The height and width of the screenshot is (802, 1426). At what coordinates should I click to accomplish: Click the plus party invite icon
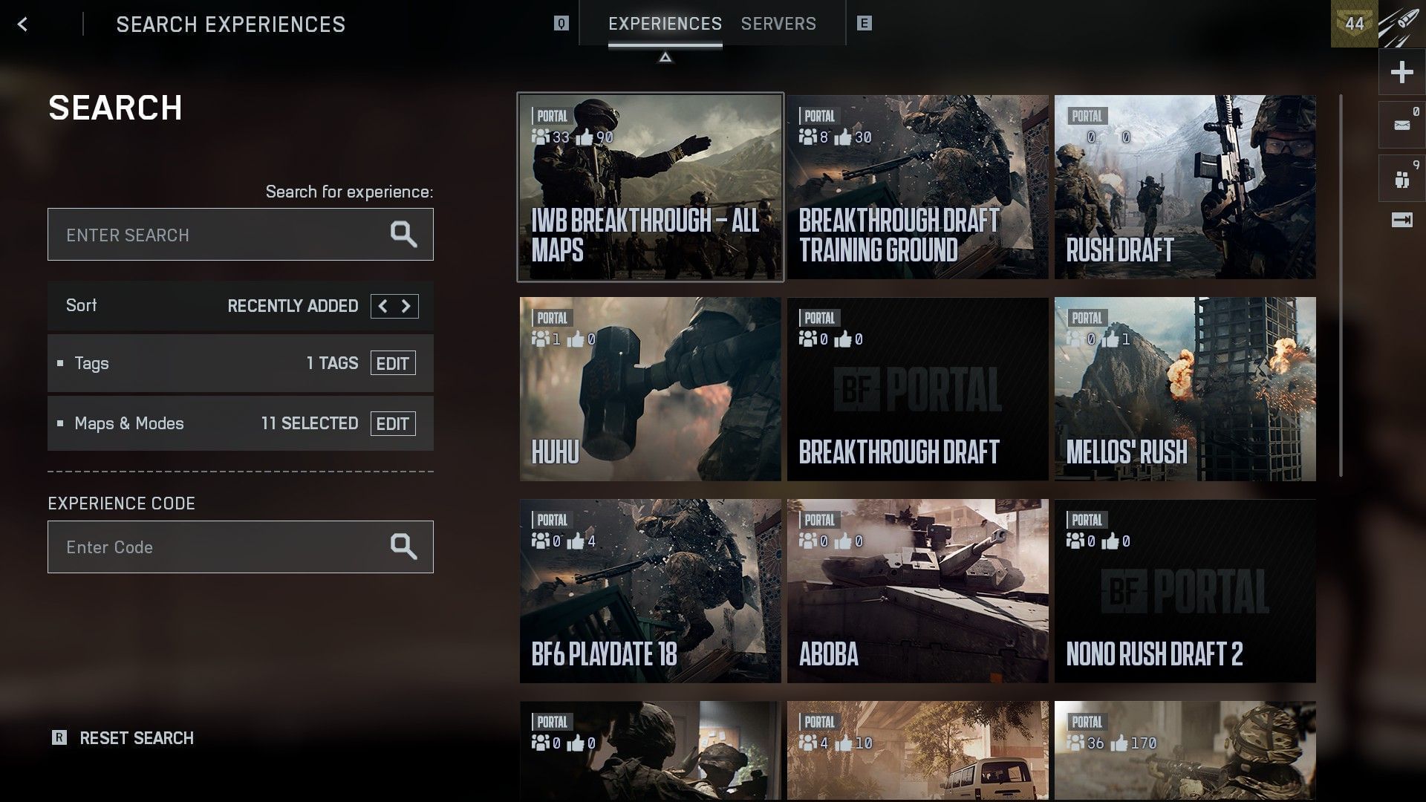point(1401,72)
